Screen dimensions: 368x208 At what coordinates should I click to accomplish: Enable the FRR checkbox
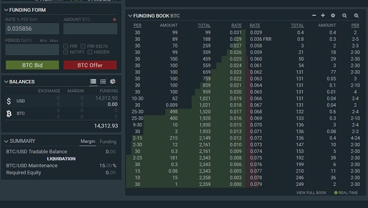click(66, 46)
